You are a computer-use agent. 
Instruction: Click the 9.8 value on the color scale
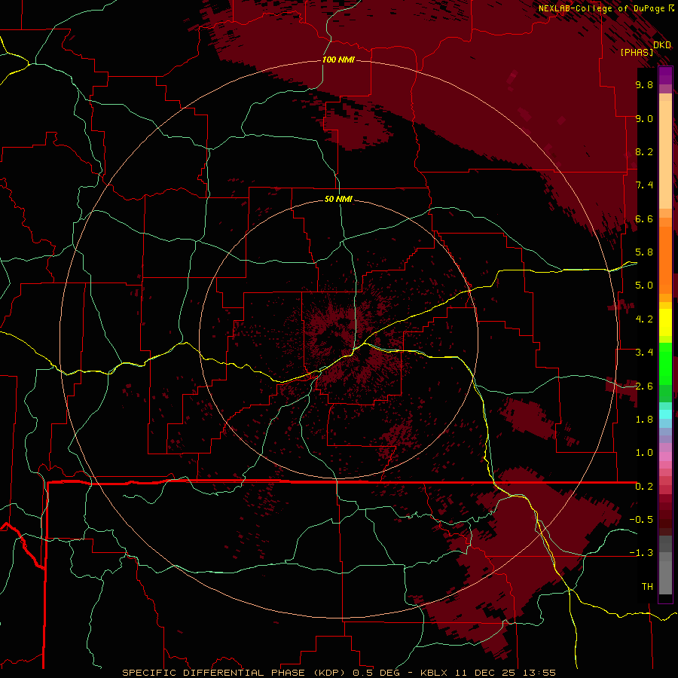644,84
